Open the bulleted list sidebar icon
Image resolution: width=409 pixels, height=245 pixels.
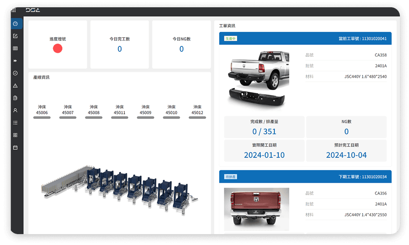click(15, 123)
